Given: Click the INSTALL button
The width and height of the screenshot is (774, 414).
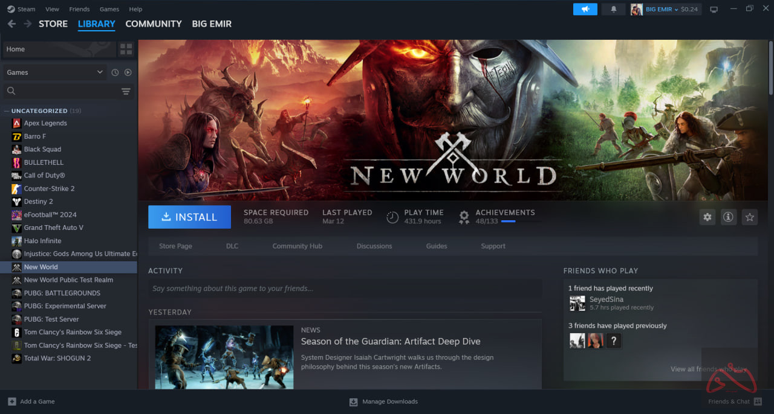Looking at the screenshot, I should point(189,217).
